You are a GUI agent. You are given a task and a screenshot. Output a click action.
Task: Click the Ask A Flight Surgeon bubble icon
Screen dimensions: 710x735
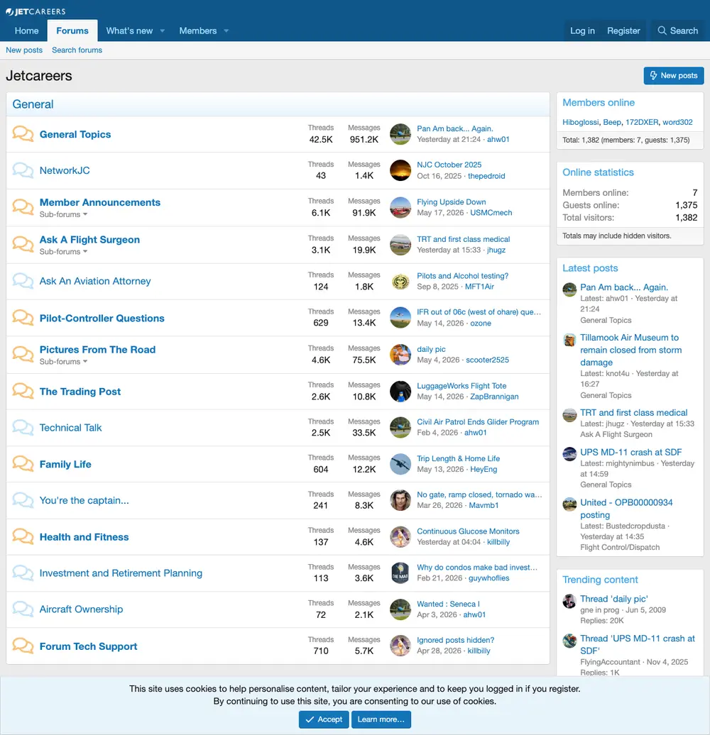(x=23, y=244)
